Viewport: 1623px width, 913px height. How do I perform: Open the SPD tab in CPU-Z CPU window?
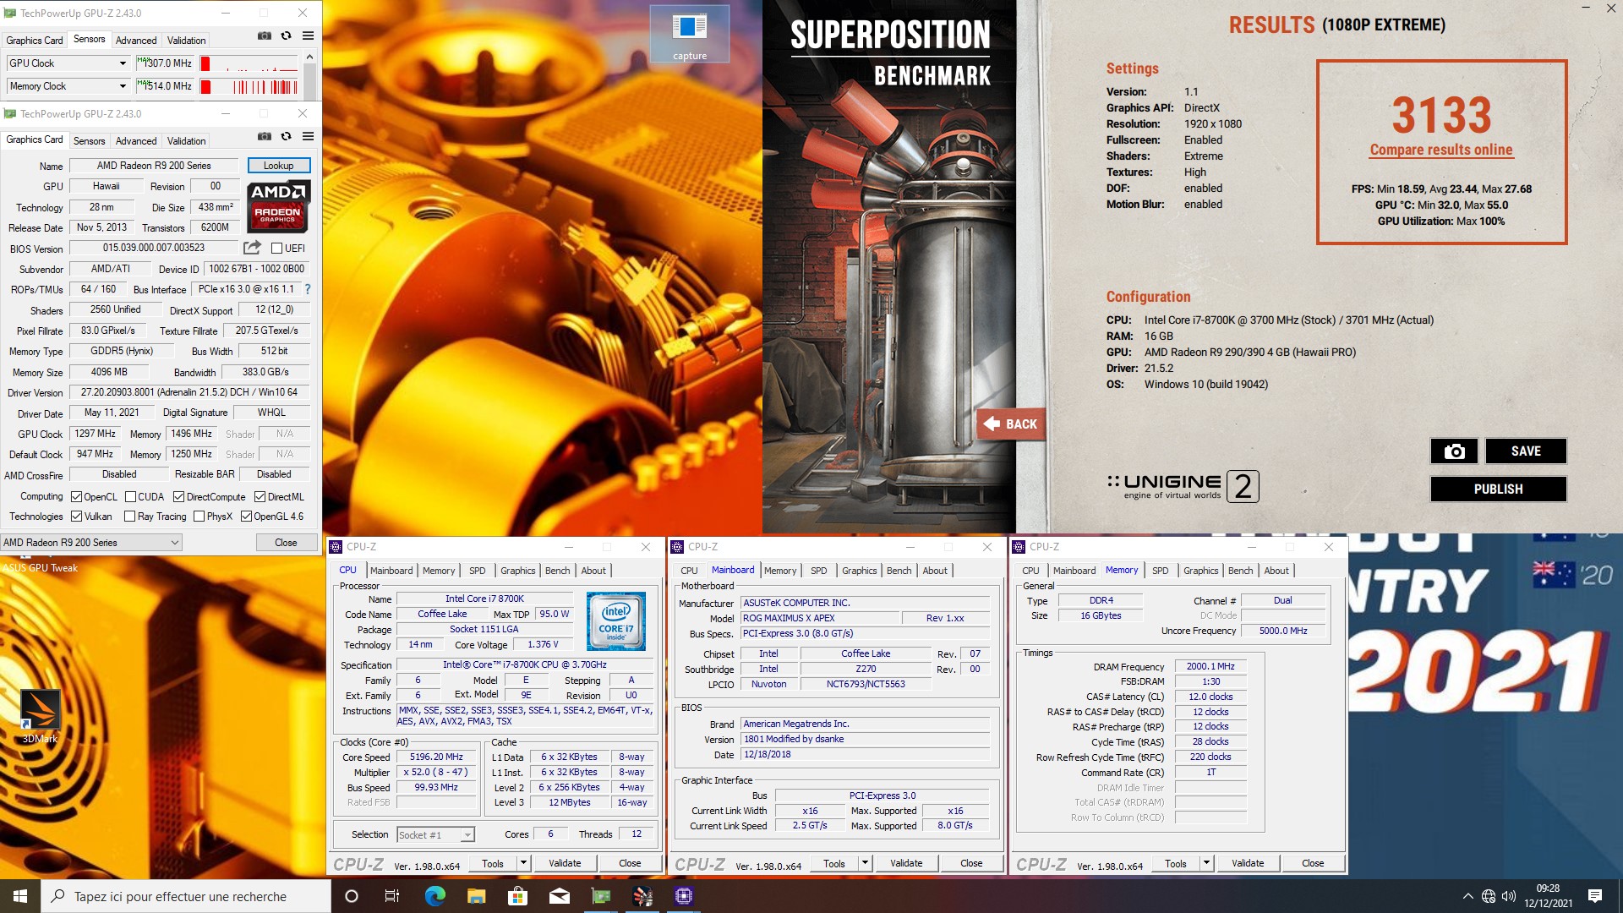[x=477, y=571]
